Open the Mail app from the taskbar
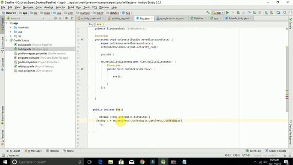293x165 pixels. tap(131, 162)
